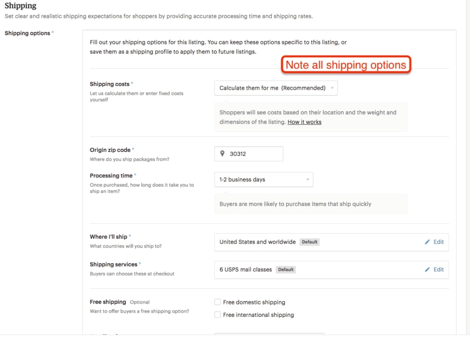Screen dimensions: 470x337
Task: Click the red Note all shipping options callout
Action: point(346,65)
